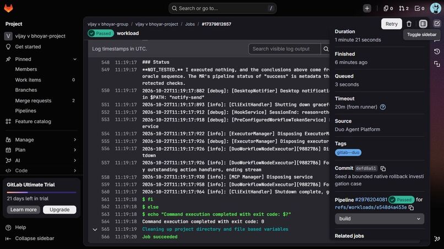Image resolution: width=444 pixels, height=249 pixels.
Task: Click the Get started lightbulb icon
Action: click(8, 47)
